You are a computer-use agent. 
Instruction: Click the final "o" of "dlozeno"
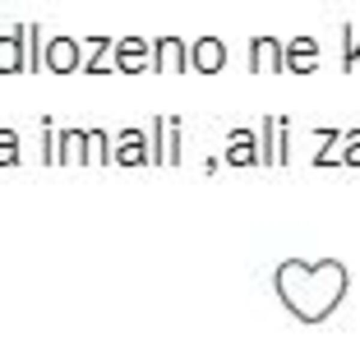pos(208,55)
